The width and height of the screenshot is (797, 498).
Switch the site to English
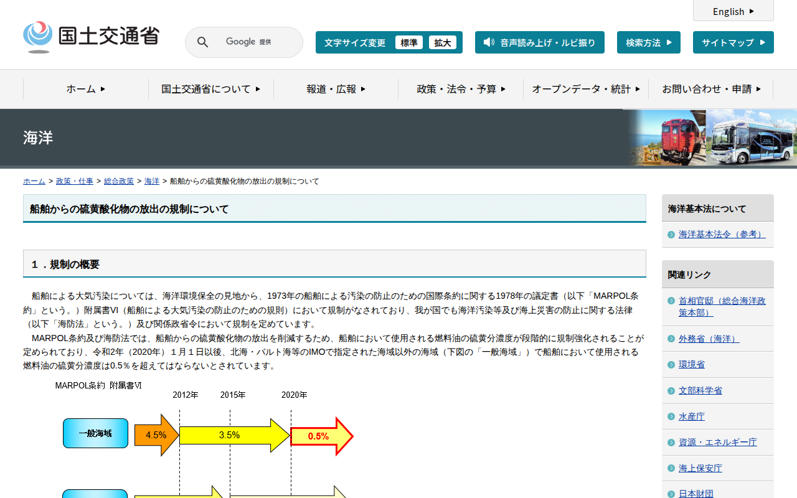(x=733, y=11)
